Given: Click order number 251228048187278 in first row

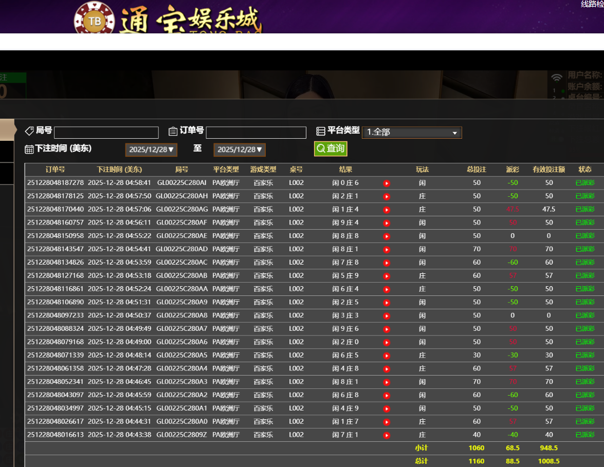Looking at the screenshot, I should click(x=56, y=183).
